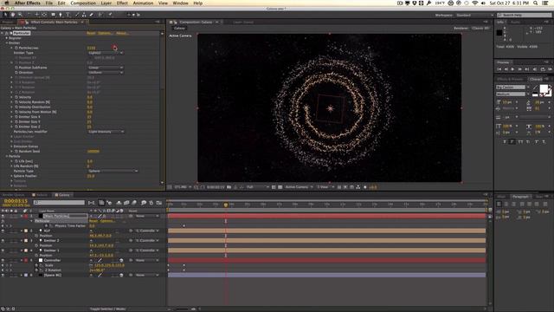Toggle transparency grid in comp viewer
The width and height of the screenshot is (554, 312).
coord(280,187)
